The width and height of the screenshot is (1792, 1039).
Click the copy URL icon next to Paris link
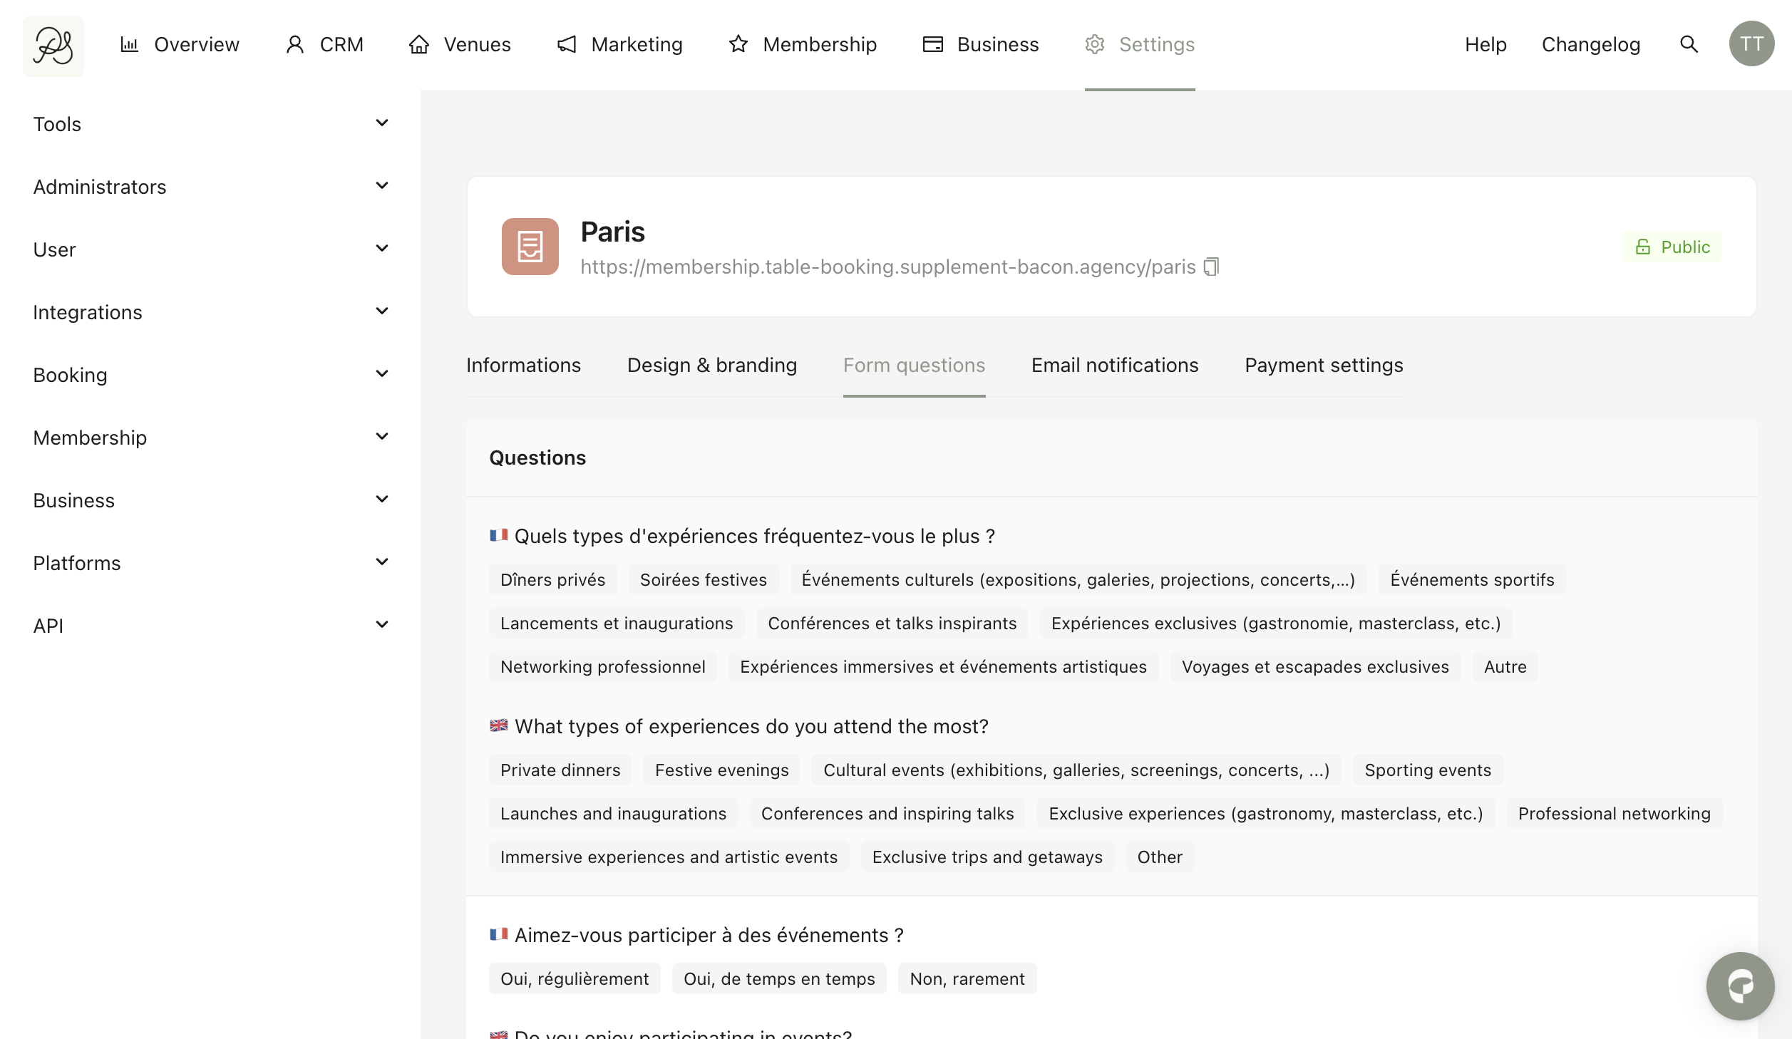tap(1211, 267)
